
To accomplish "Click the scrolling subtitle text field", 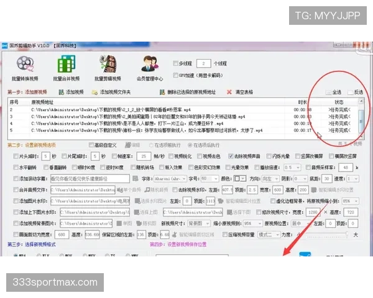I will pyautogui.click(x=90, y=178).
